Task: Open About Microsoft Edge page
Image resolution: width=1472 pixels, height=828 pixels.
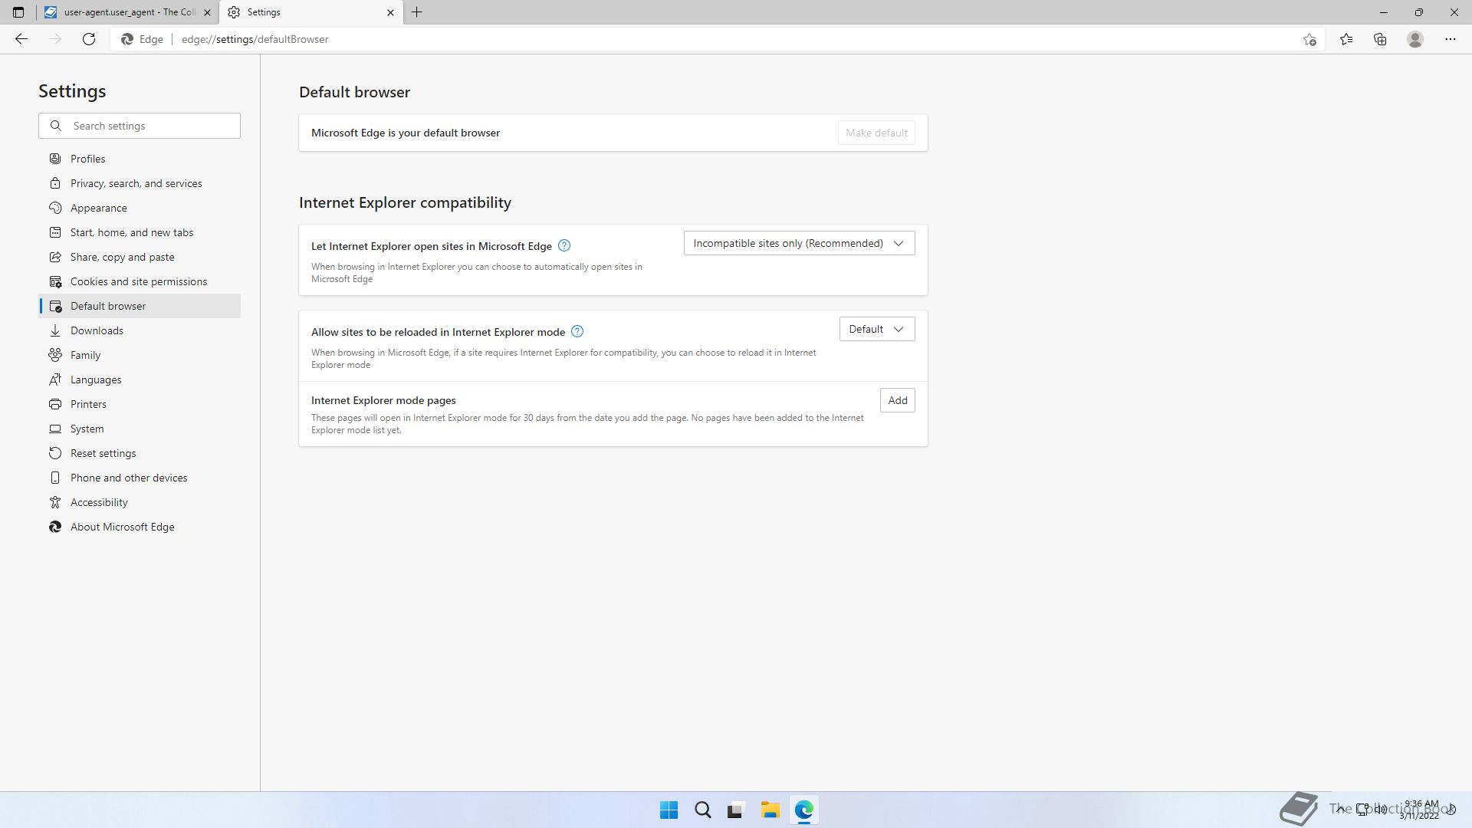Action: pos(122,527)
